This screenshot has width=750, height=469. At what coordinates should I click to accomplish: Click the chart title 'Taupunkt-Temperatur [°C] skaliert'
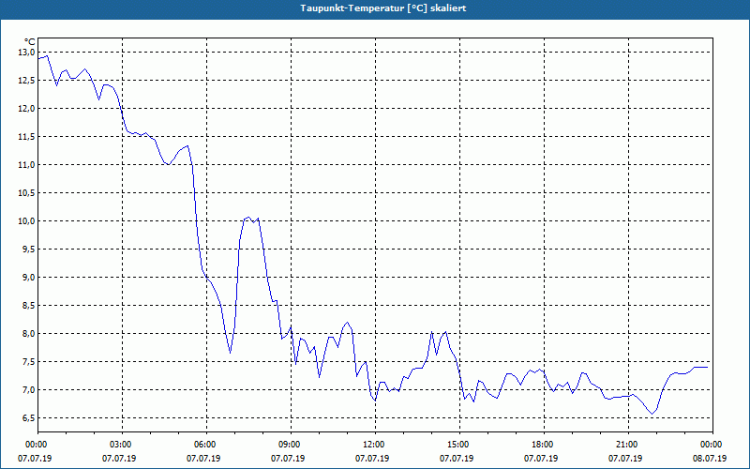[x=383, y=8]
